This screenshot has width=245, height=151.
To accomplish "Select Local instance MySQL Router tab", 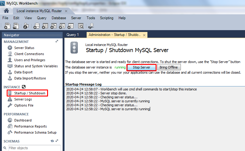I will pyautogui.click(x=39, y=11).
